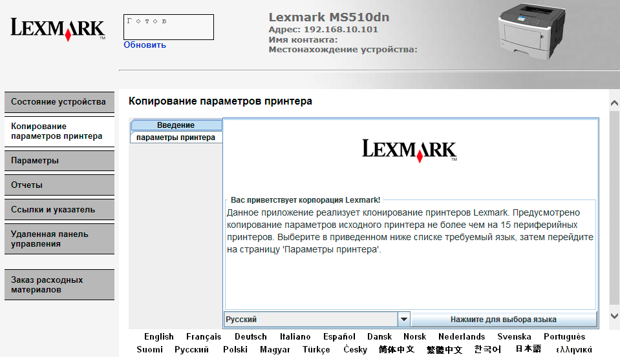This screenshot has height=357, width=620.
Task: Click the page heading Копирование параметров принтера
Action: tap(220, 101)
